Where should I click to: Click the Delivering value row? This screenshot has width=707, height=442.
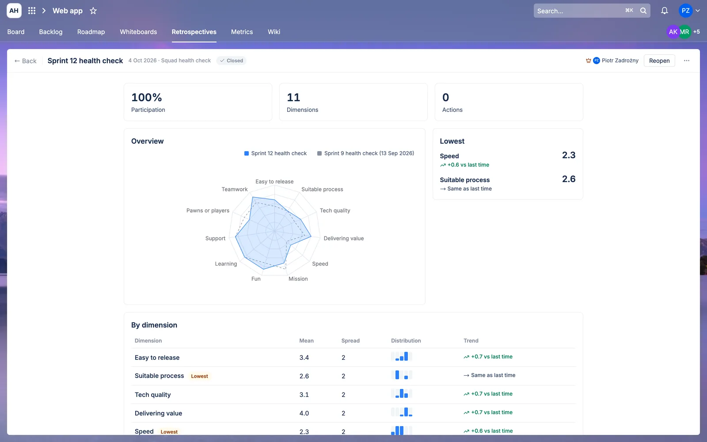[354, 413]
